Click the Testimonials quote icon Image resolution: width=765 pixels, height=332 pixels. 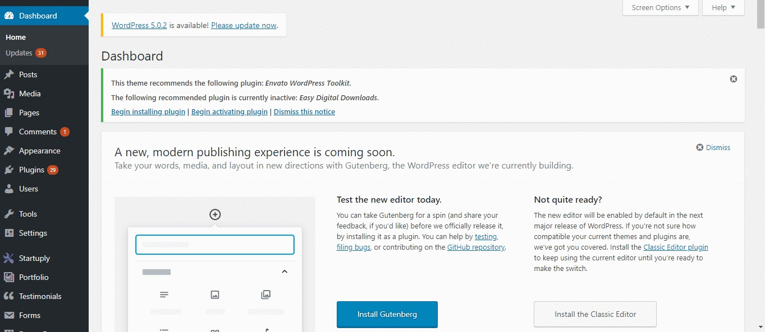point(9,296)
